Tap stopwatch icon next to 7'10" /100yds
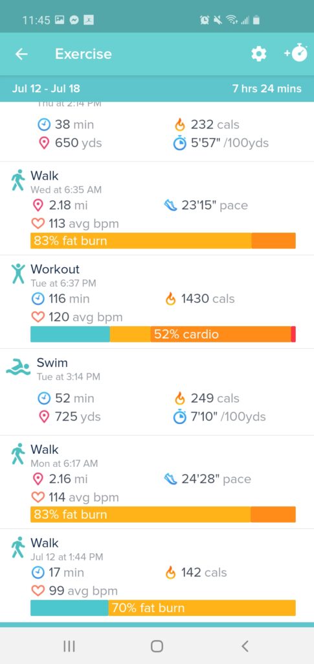Screen dimensions: 314x664 click(x=179, y=417)
